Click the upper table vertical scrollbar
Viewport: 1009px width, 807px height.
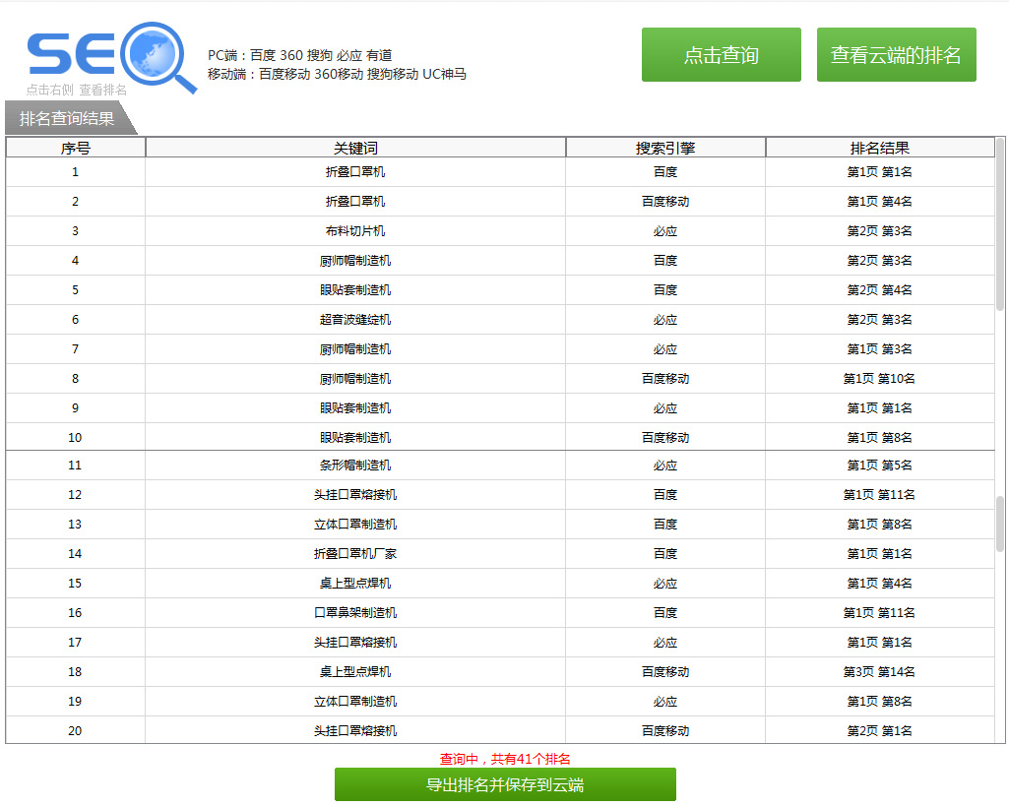point(1000,222)
